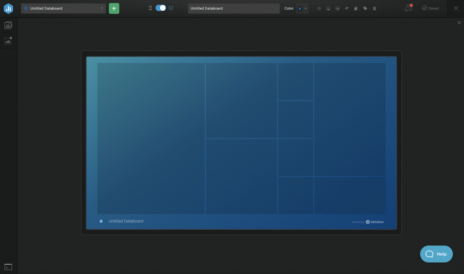Open the background image icon

click(337, 8)
